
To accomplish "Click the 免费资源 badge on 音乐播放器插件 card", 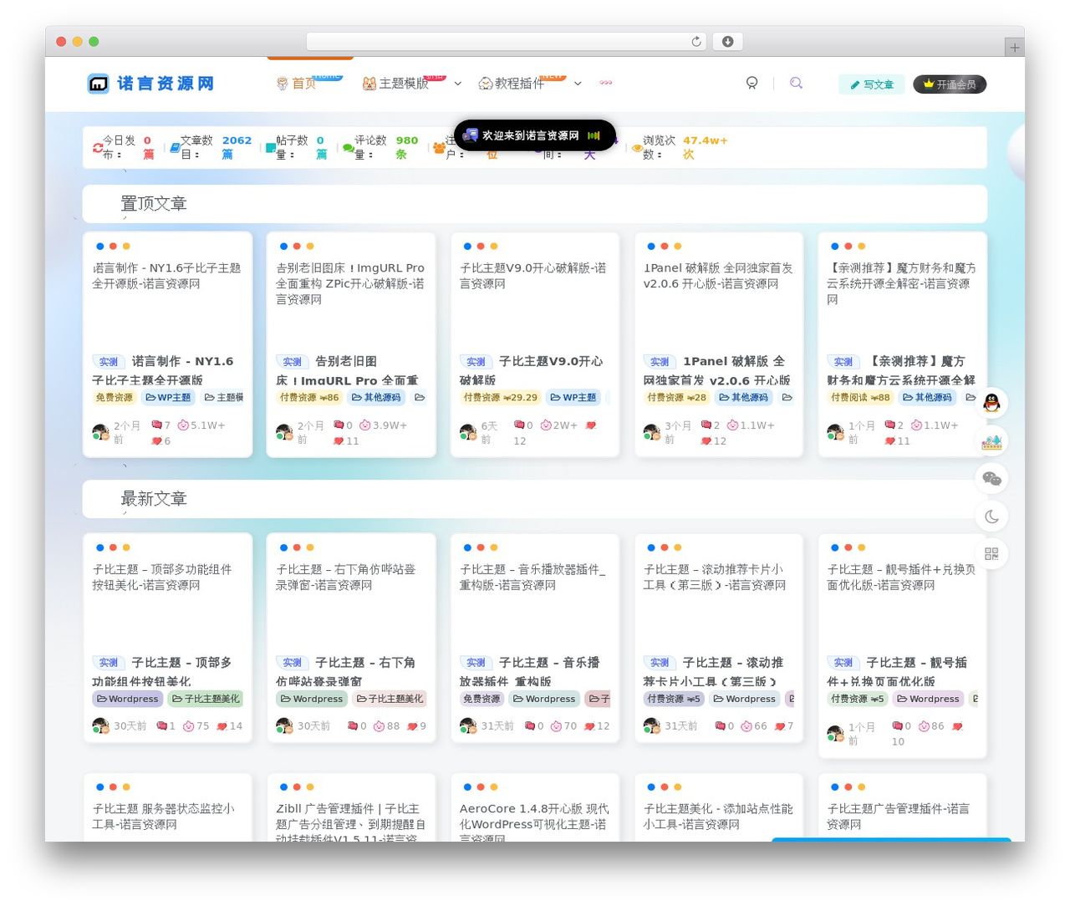I will (x=481, y=699).
